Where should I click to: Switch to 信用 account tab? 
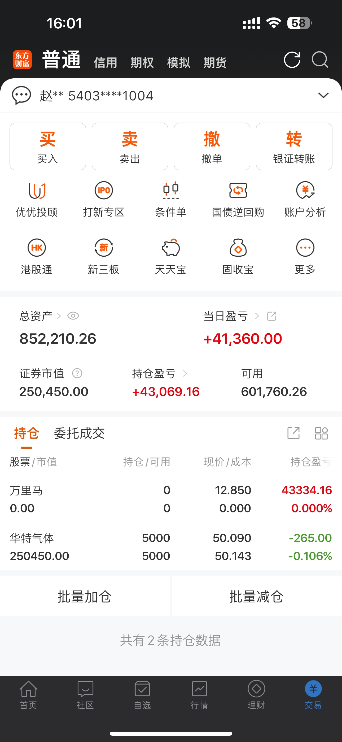click(105, 63)
